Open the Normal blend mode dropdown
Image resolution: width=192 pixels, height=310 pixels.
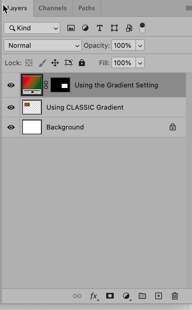(x=42, y=46)
